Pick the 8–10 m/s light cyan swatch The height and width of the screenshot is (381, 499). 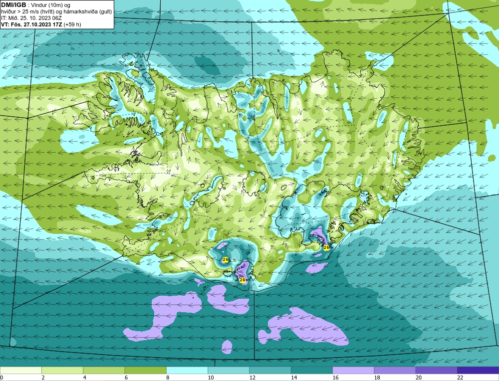[x=187, y=370]
